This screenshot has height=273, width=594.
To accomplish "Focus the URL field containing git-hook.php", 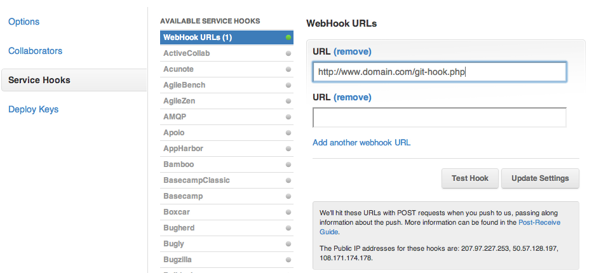I will pos(440,72).
